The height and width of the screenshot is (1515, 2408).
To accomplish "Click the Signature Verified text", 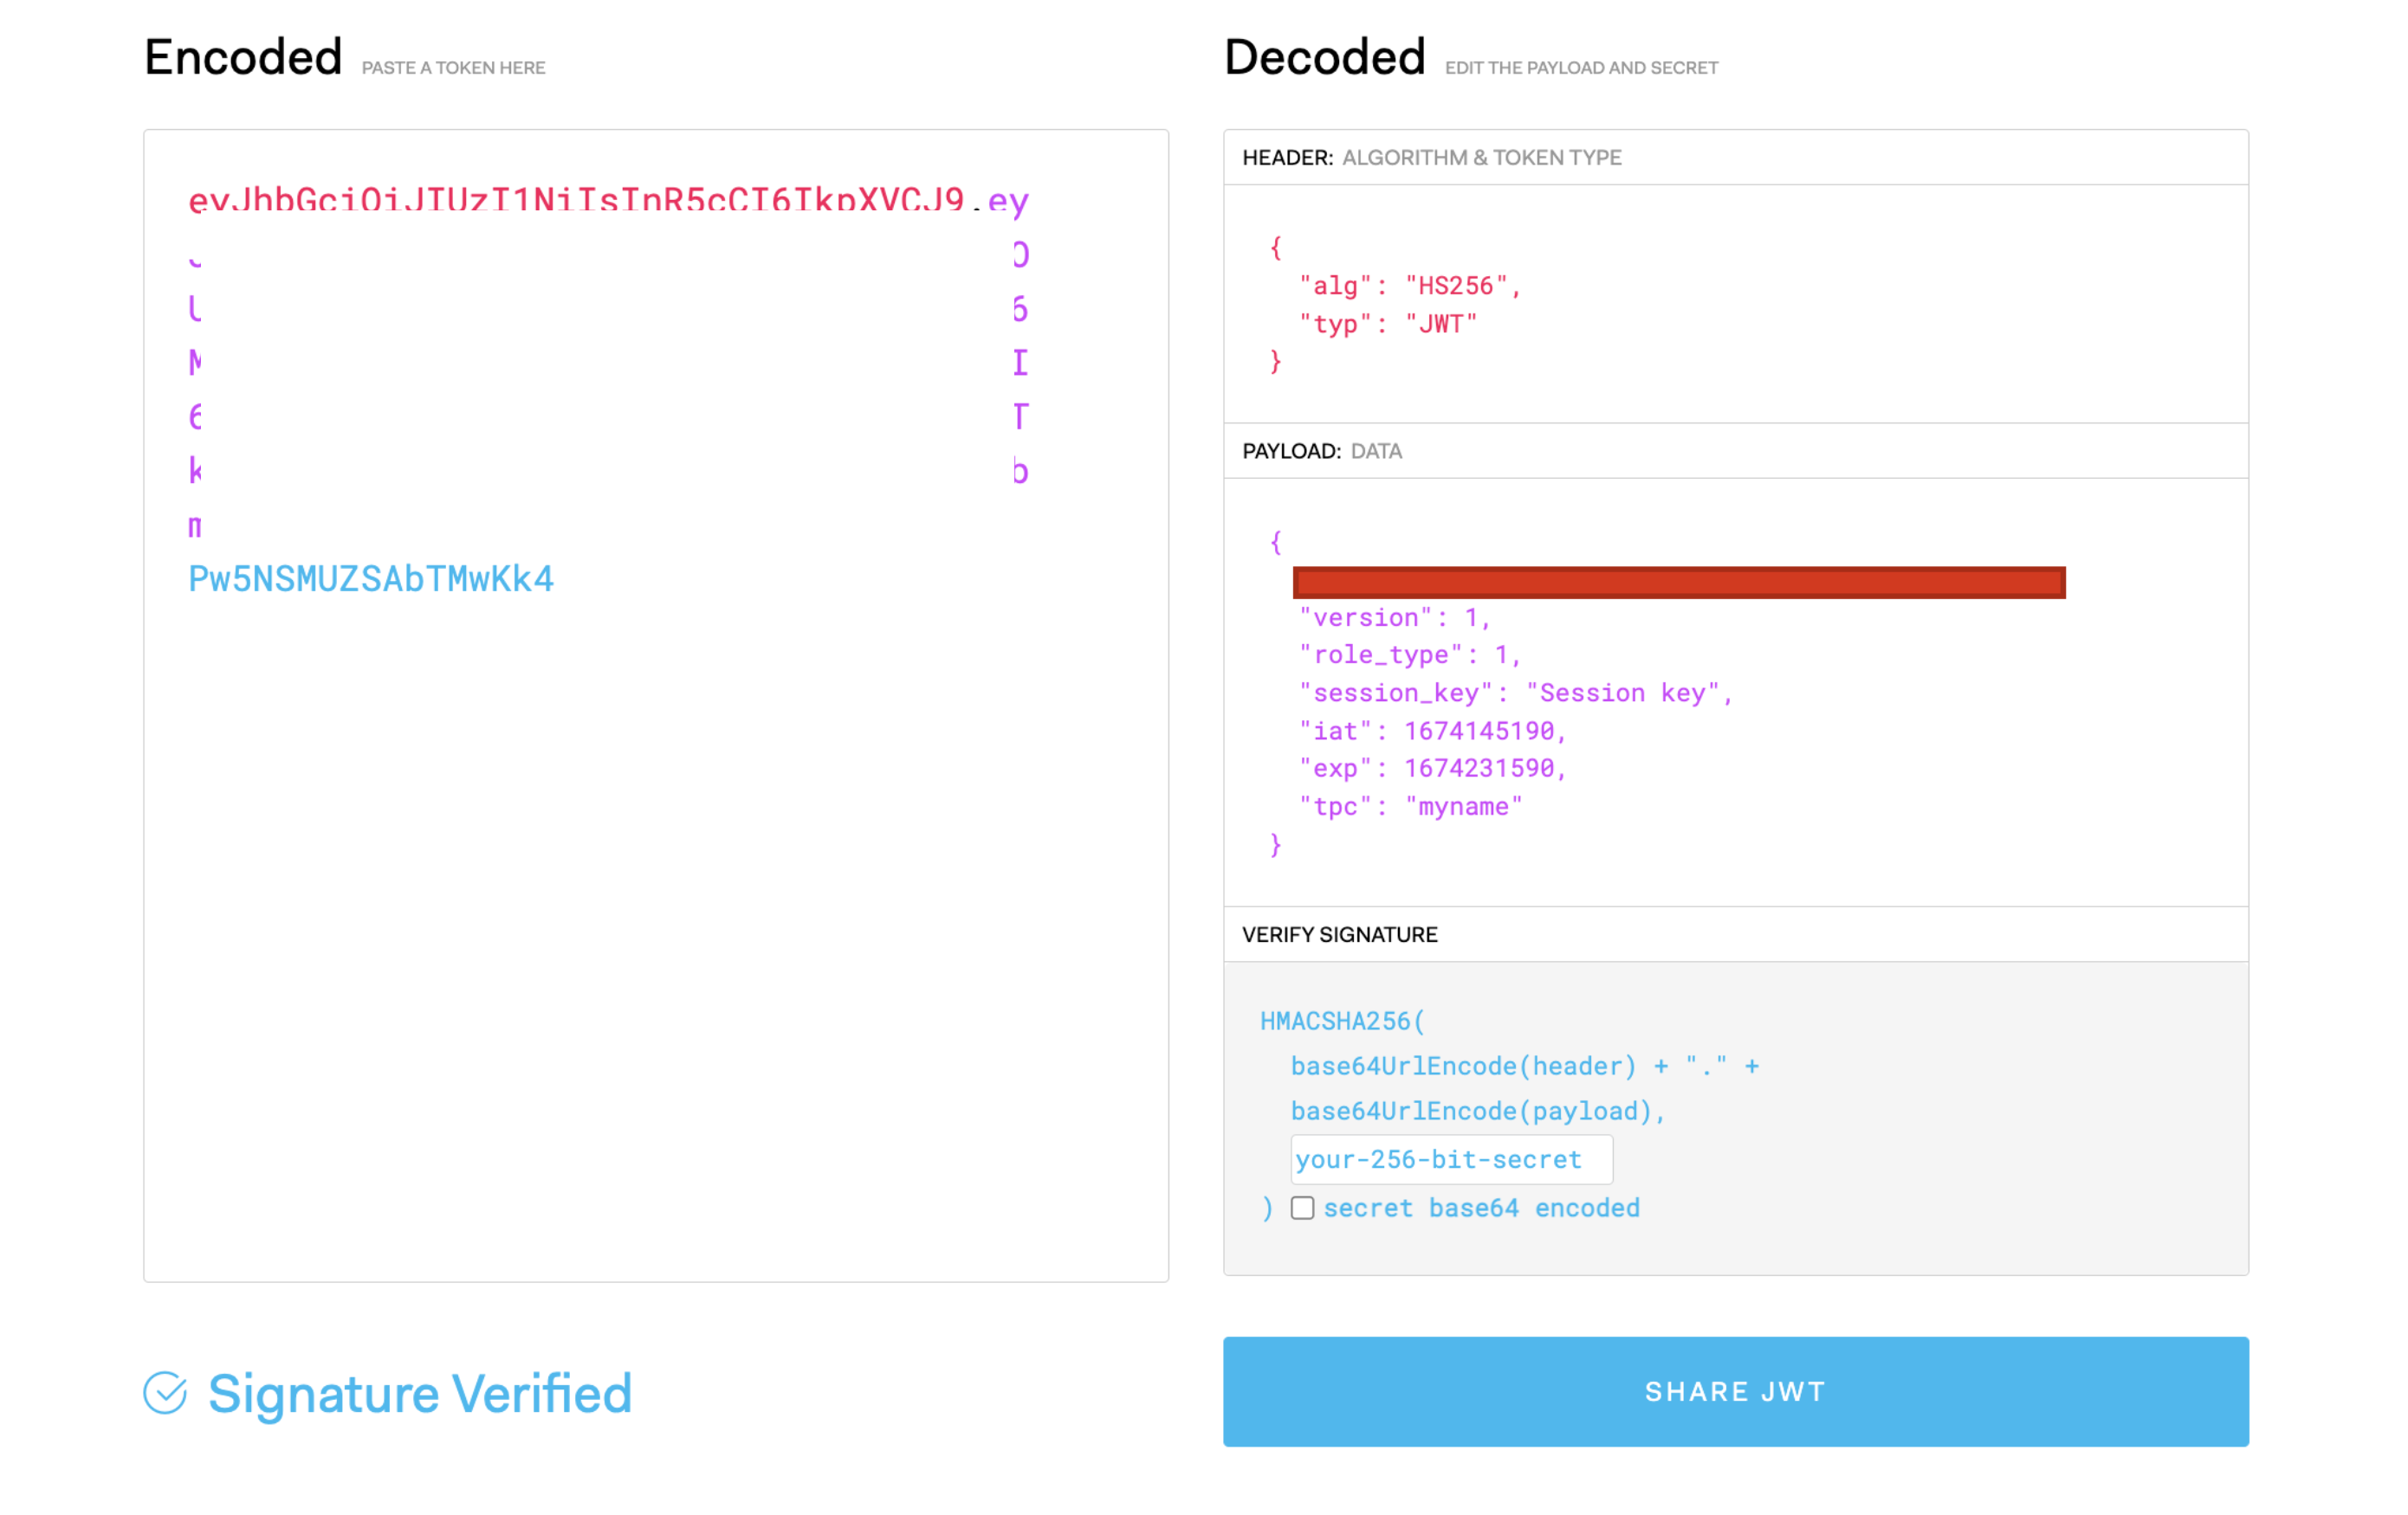I will [x=420, y=1393].
